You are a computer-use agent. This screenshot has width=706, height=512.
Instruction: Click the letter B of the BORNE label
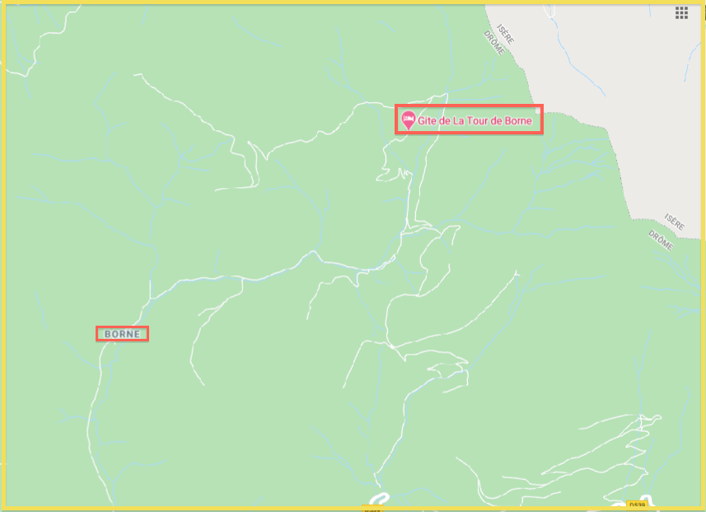[108, 334]
